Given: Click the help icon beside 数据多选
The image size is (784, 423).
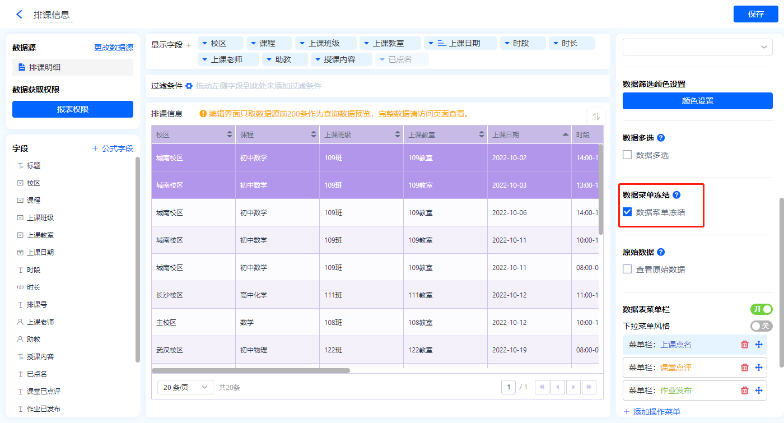Looking at the screenshot, I should (x=661, y=138).
